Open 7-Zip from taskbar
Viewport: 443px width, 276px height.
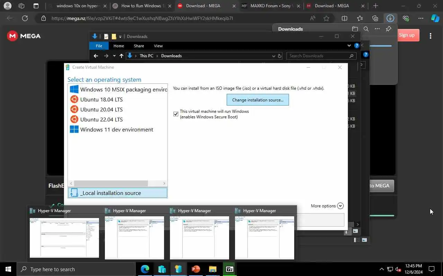(x=230, y=269)
